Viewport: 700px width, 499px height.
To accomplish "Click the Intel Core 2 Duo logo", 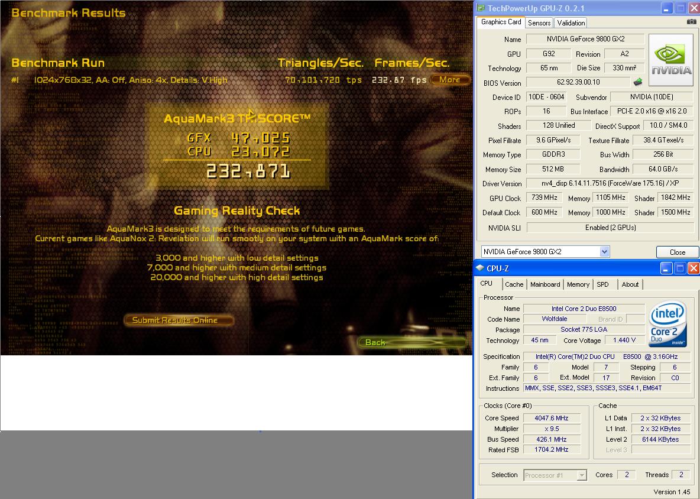I will 667,323.
